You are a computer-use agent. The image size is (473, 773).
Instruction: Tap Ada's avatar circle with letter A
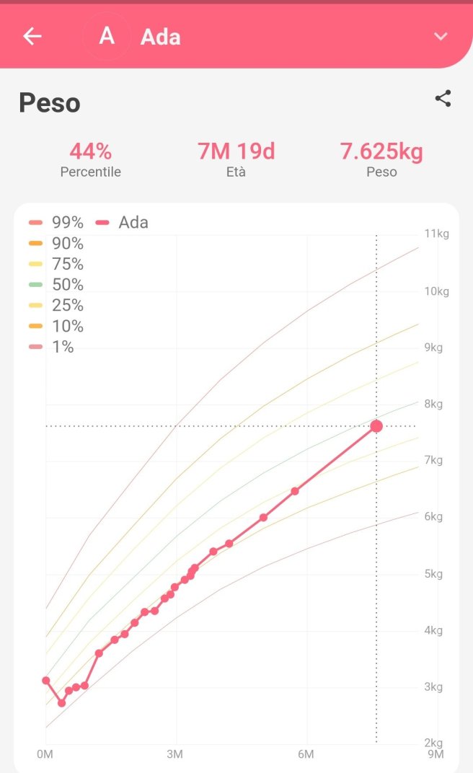pyautogui.click(x=107, y=36)
